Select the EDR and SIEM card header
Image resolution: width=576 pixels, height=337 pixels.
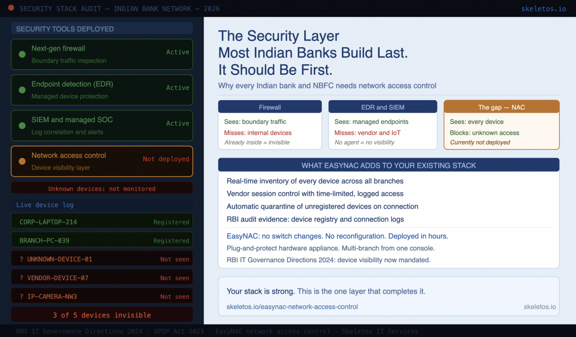382,107
